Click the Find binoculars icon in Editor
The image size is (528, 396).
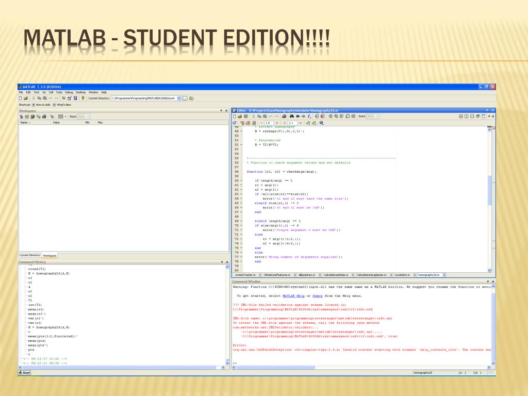[292, 116]
